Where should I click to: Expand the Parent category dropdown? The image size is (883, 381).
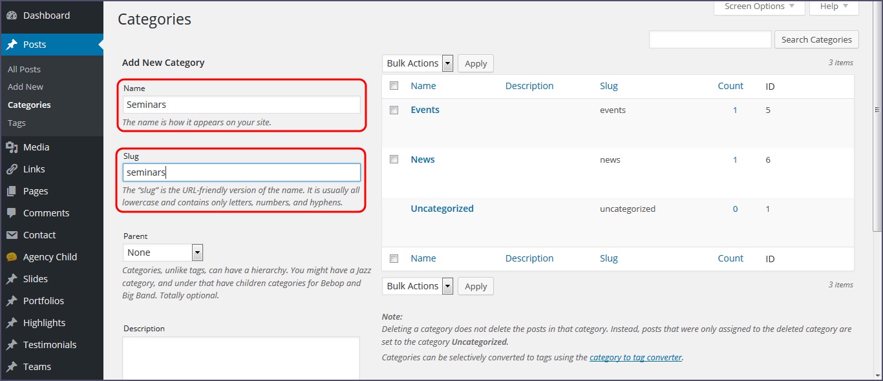coord(163,252)
